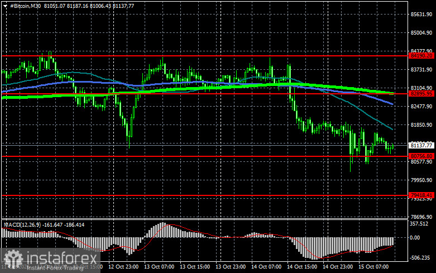
Task: Click the 13 Oct 15:00 time label
Action: pyautogui.click(x=195, y=267)
